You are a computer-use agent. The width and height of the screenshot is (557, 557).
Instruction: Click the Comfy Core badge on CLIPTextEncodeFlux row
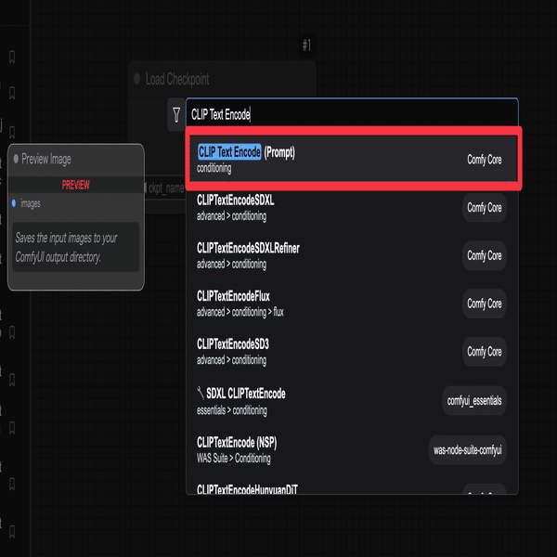[485, 304]
